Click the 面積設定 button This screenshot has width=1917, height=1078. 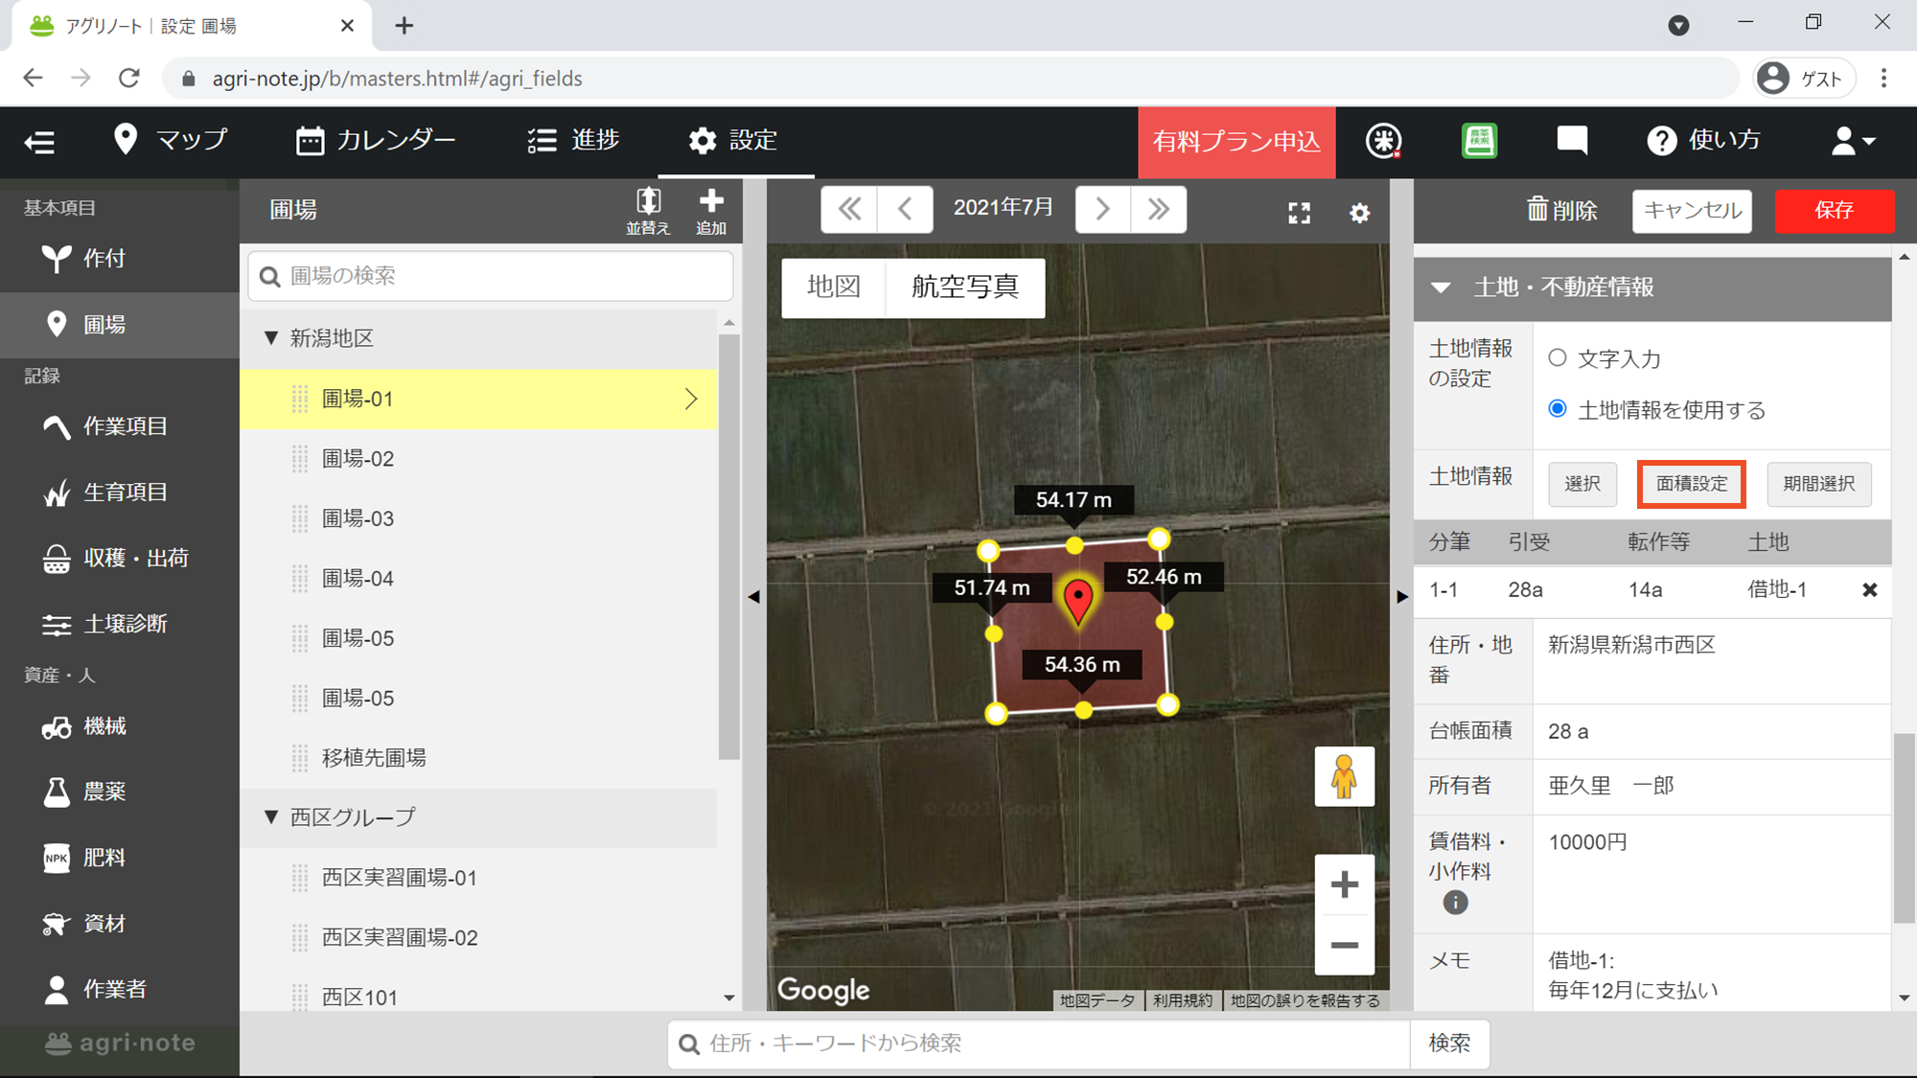pyautogui.click(x=1691, y=484)
